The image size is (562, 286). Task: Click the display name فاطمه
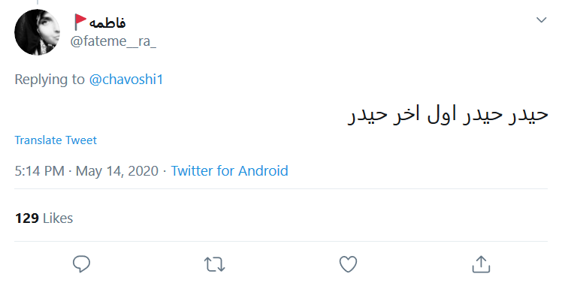pyautogui.click(x=107, y=23)
